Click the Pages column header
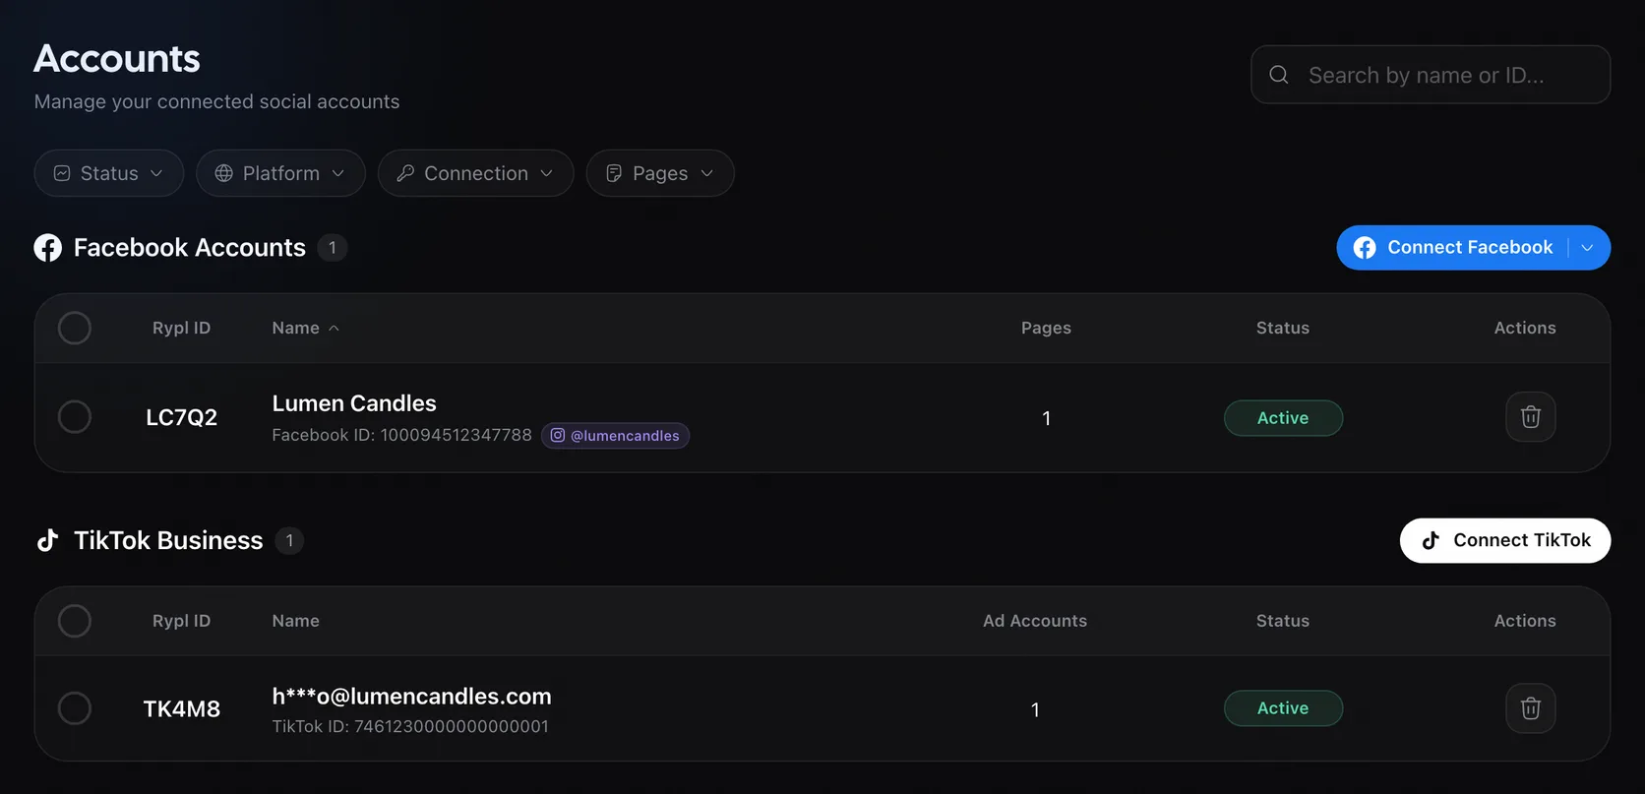This screenshot has height=794, width=1645. pyautogui.click(x=1046, y=329)
